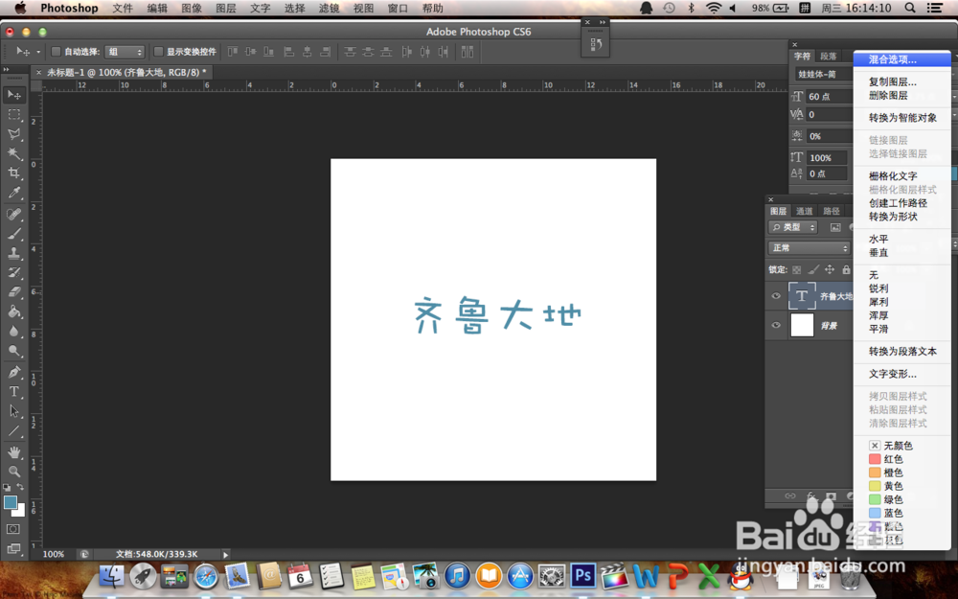Pick the Eyedropper tool
Viewport: 958px width, 599px height.
[13, 191]
